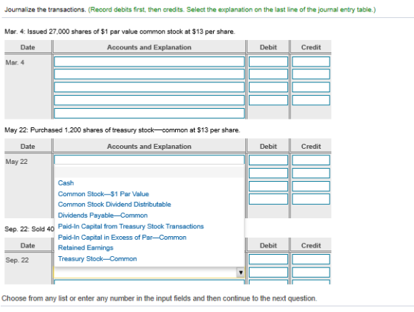Click the first May 22 account field
Screen dimensions: 414x312
coord(149,160)
